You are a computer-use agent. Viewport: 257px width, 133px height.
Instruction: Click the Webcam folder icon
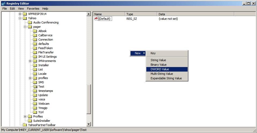tap(35, 104)
